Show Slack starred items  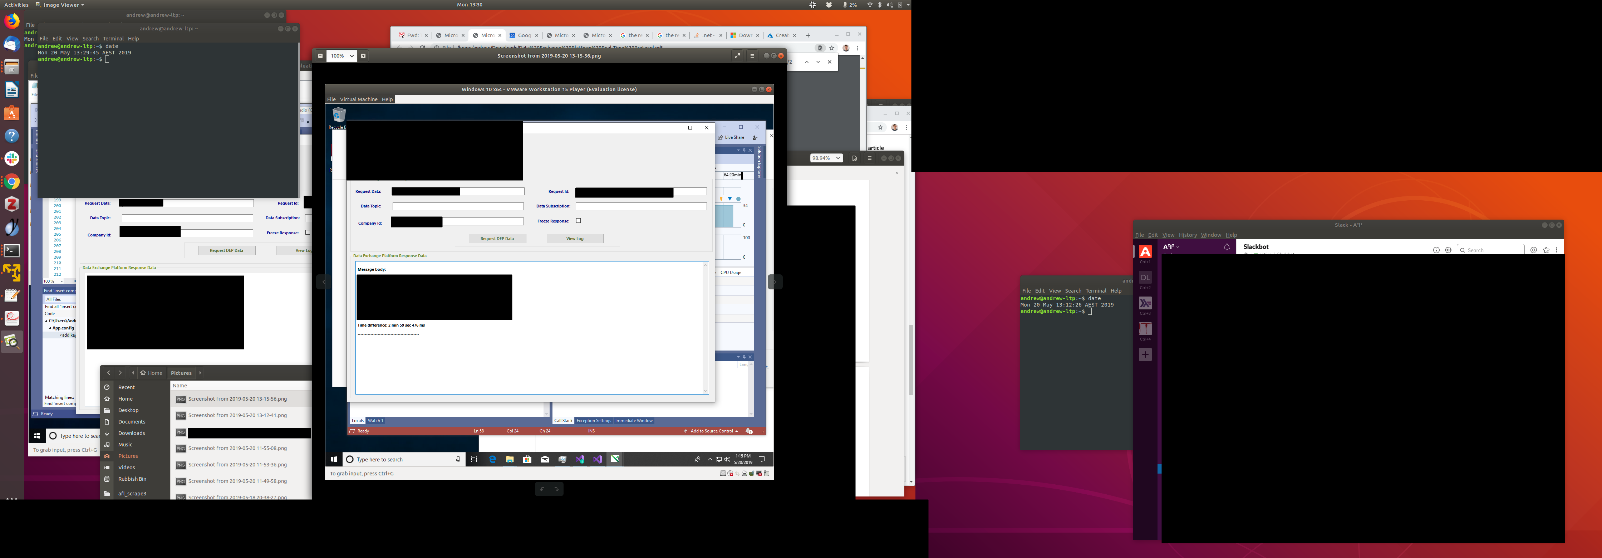(x=1546, y=250)
